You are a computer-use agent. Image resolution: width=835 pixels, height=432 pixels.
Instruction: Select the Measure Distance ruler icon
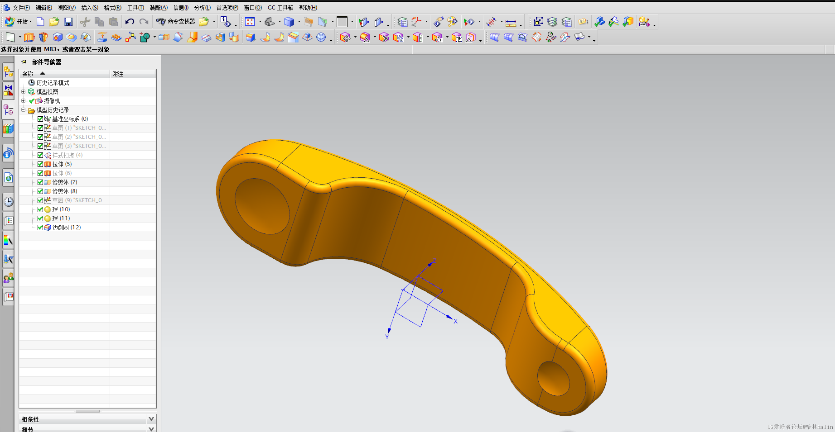(511, 22)
